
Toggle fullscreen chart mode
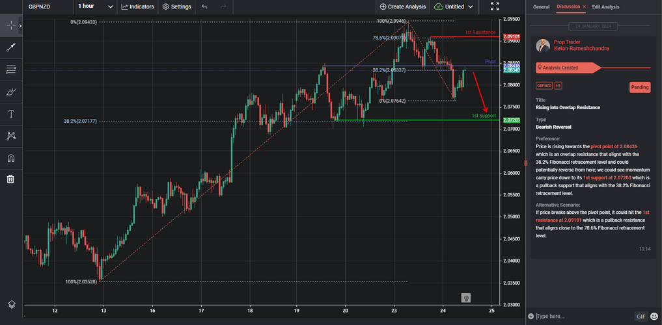click(495, 6)
